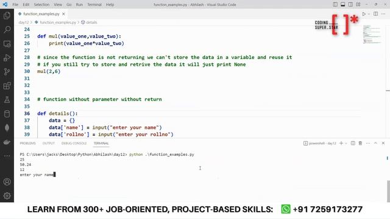Toggle primary side bar layout icon
Screen dimensions: 390x219
click(335, 4)
